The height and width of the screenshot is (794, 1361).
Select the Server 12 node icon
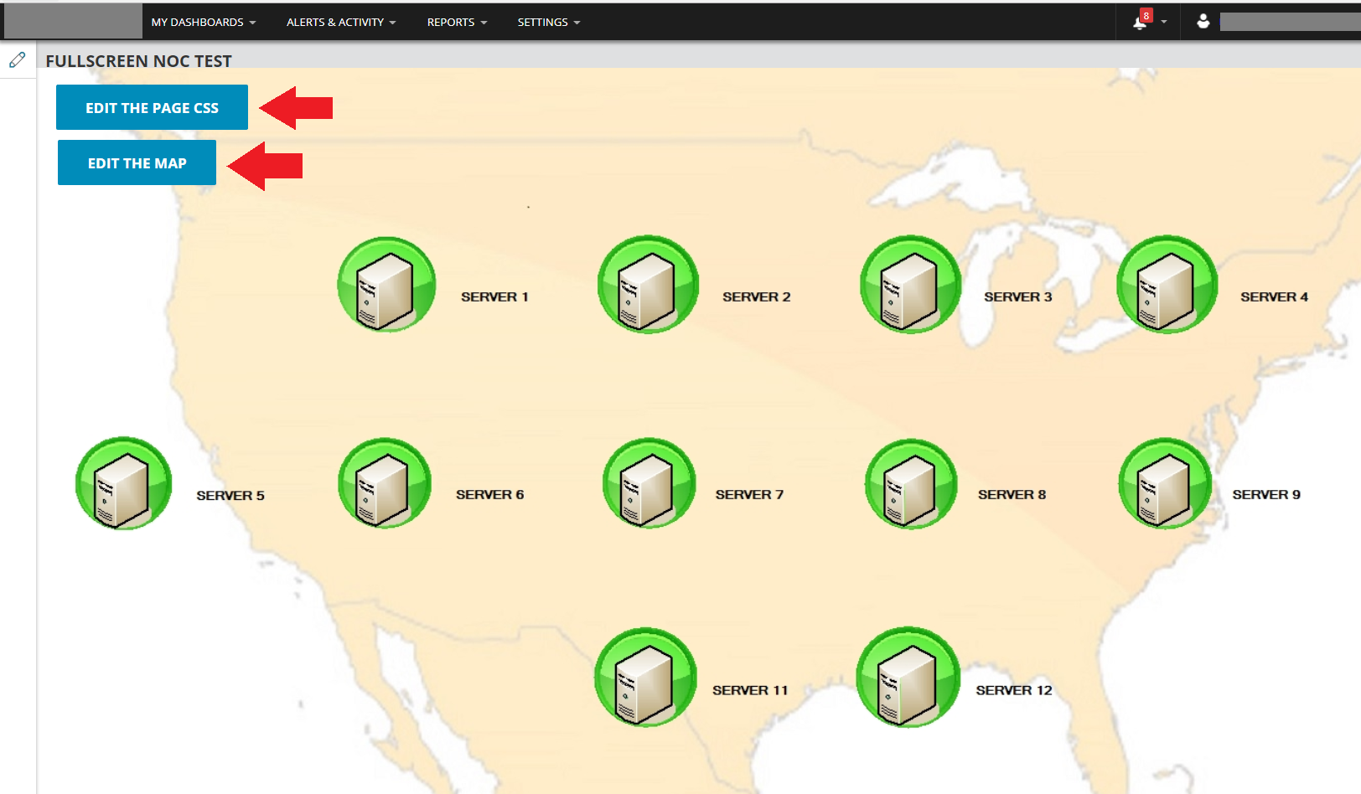tap(908, 678)
